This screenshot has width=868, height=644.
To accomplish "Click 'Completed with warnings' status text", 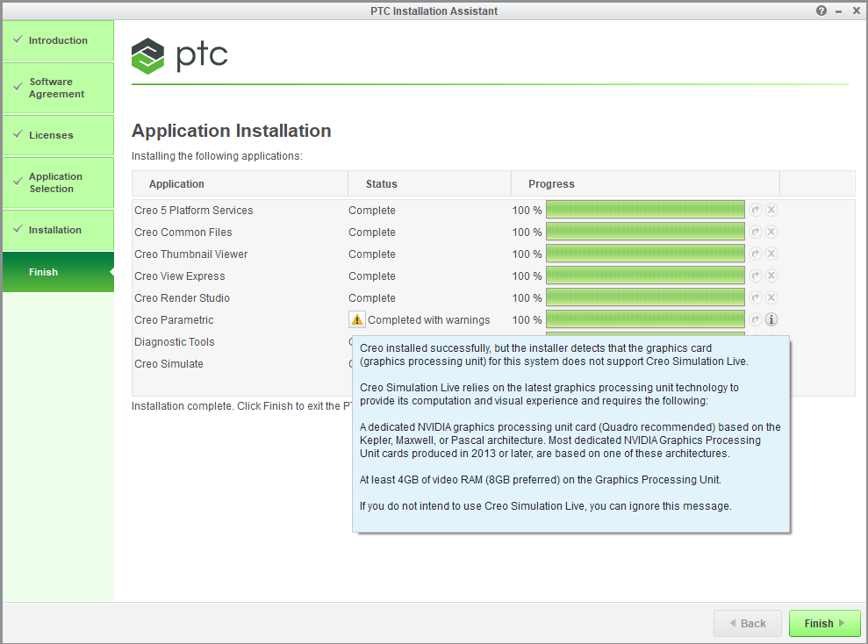I will 429,319.
